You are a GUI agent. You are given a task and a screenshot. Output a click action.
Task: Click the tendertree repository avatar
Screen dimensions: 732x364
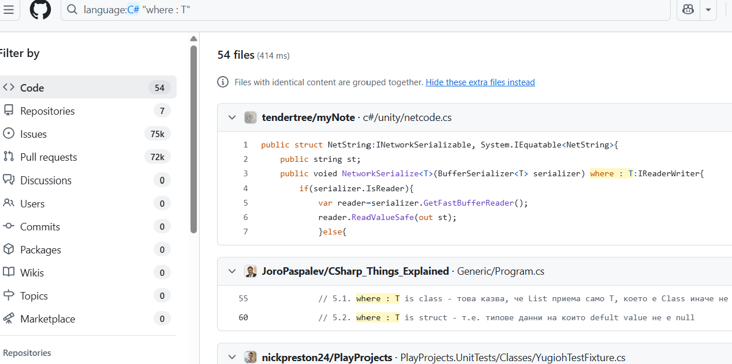[x=251, y=117]
